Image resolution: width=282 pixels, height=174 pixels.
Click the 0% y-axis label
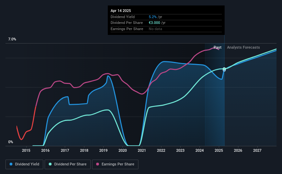[x=11, y=142]
